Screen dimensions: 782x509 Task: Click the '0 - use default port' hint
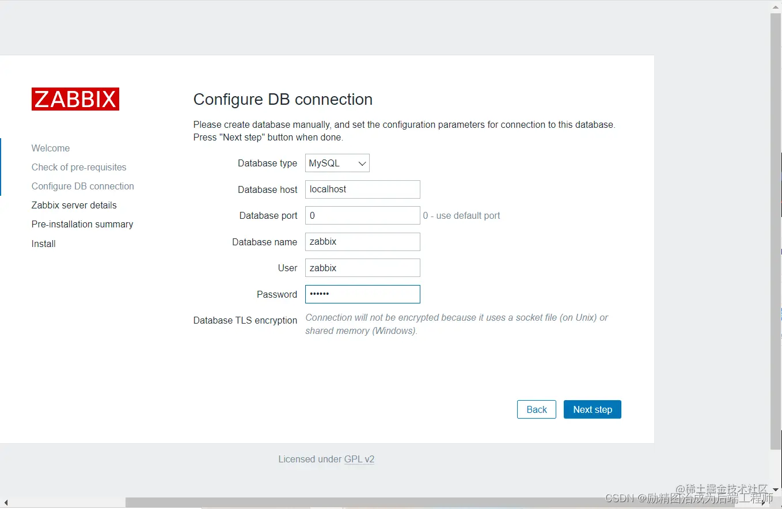(461, 215)
